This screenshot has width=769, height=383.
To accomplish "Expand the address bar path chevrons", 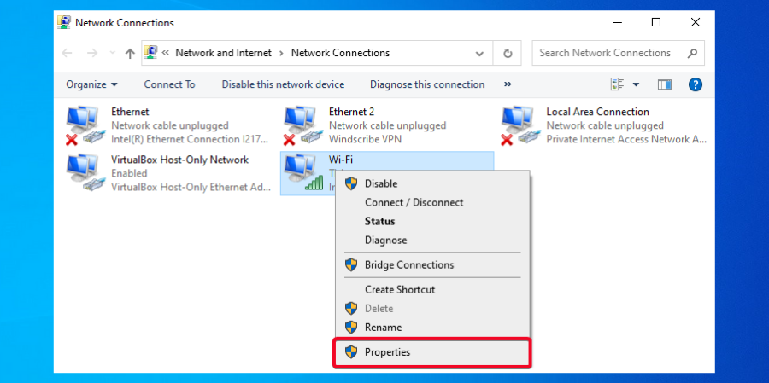I will [166, 53].
